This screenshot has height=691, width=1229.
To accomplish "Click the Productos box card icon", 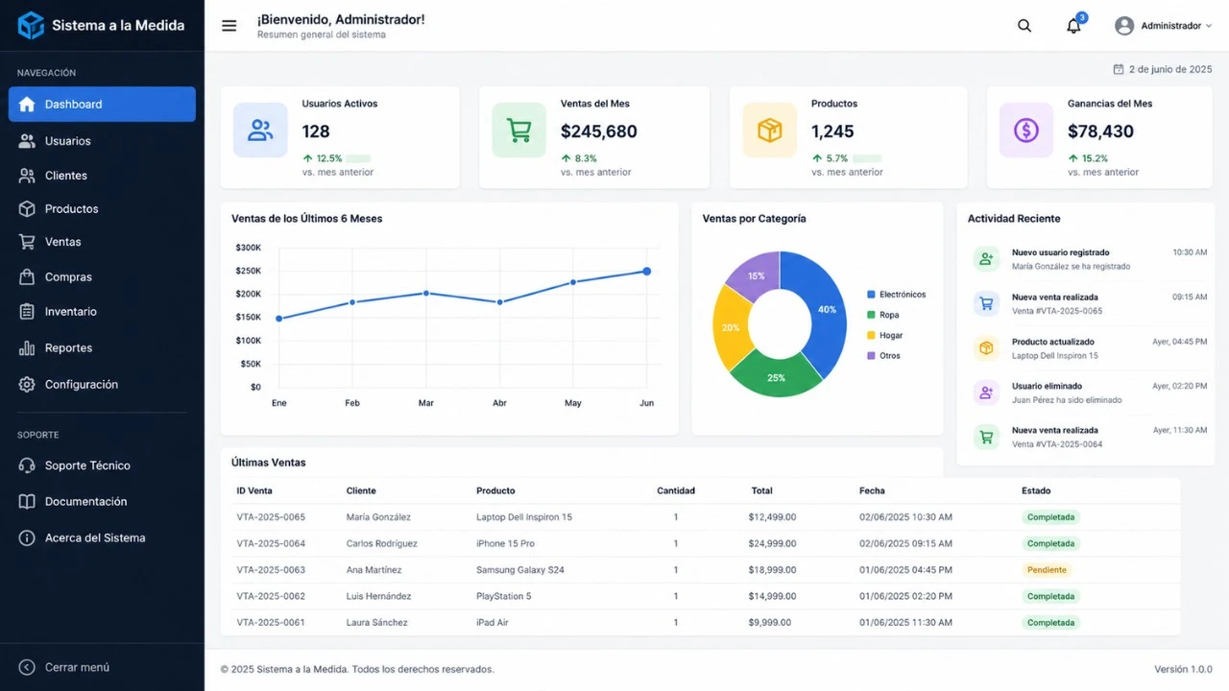I will (769, 131).
